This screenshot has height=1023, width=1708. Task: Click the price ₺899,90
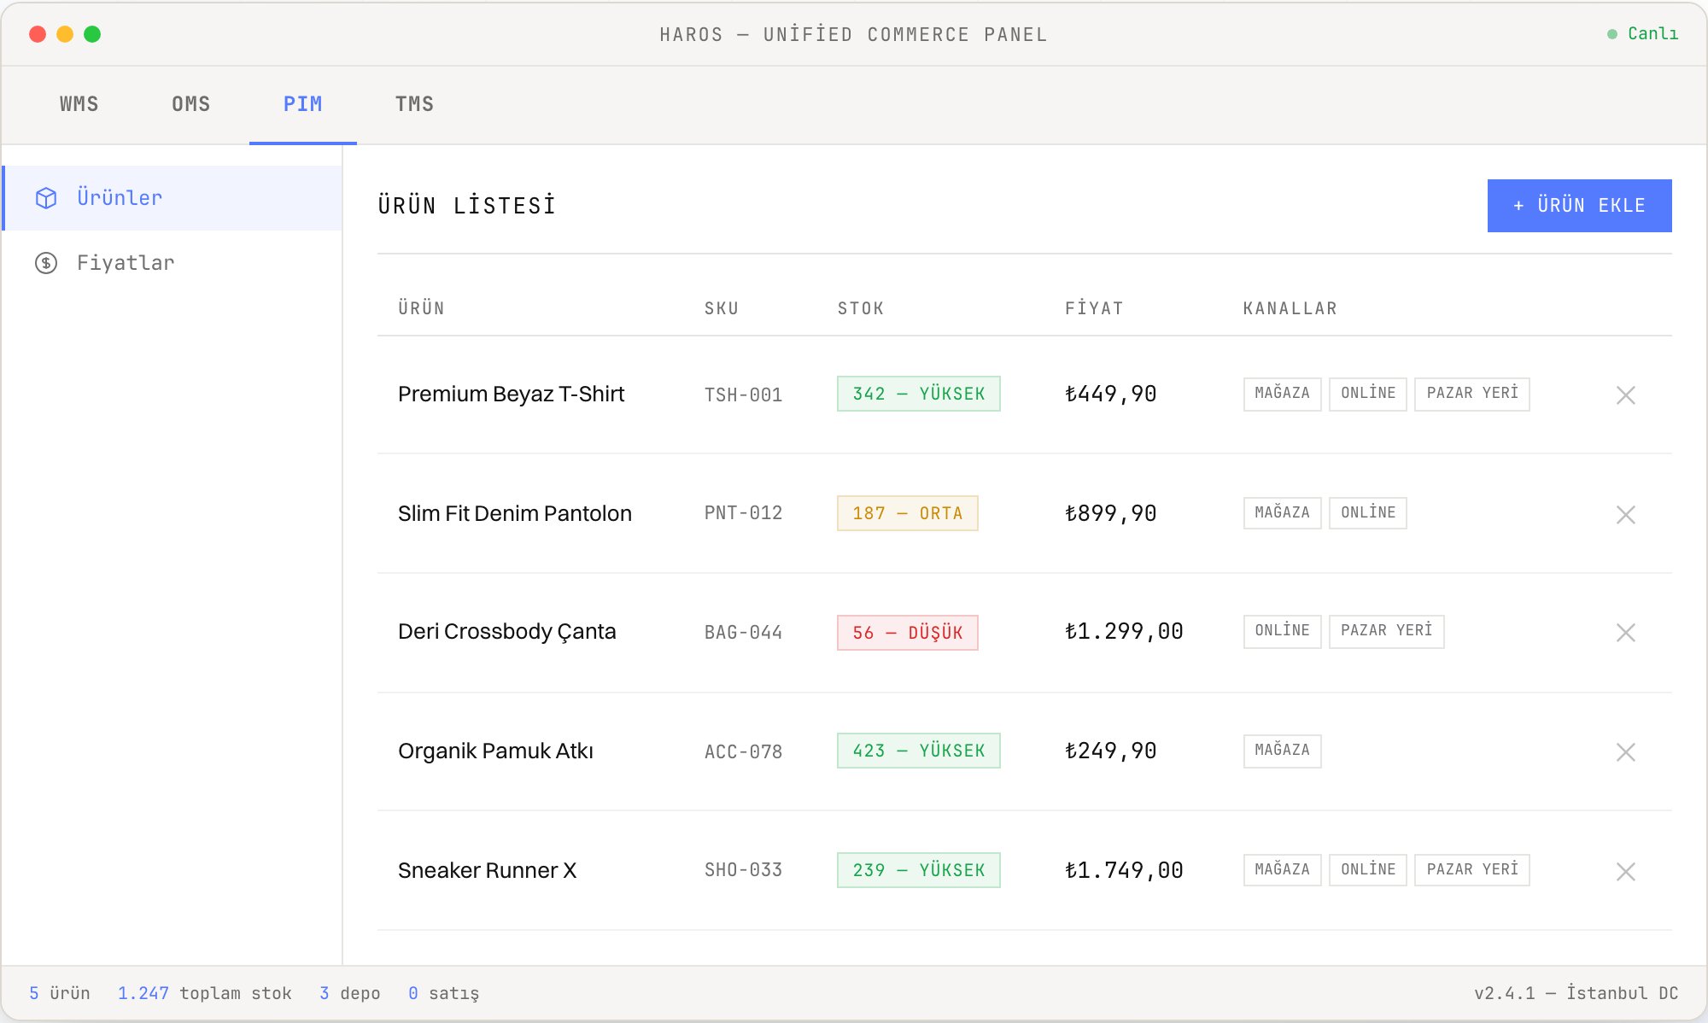[1110, 513]
